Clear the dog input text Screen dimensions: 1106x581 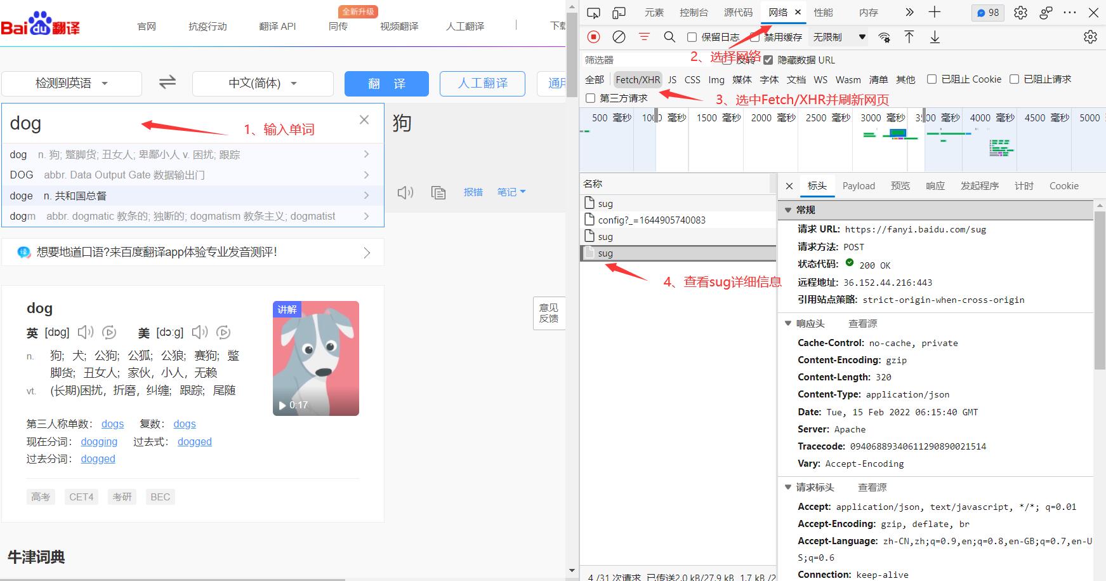364,120
